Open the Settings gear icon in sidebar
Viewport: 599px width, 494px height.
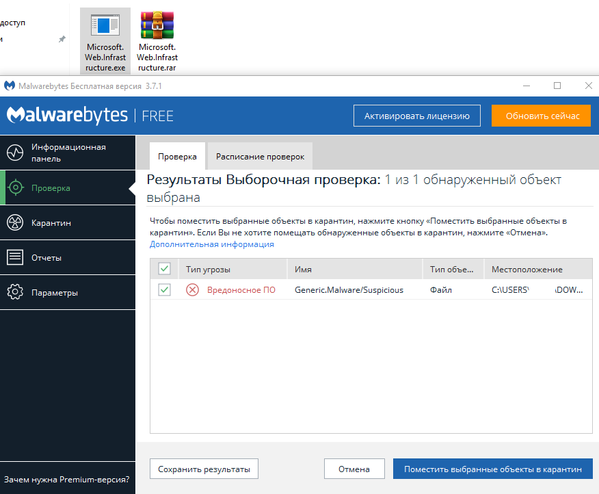click(15, 292)
